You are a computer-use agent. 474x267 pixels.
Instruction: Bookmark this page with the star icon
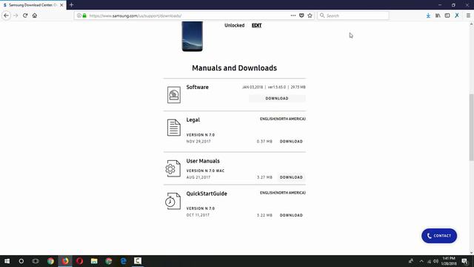[x=310, y=16]
